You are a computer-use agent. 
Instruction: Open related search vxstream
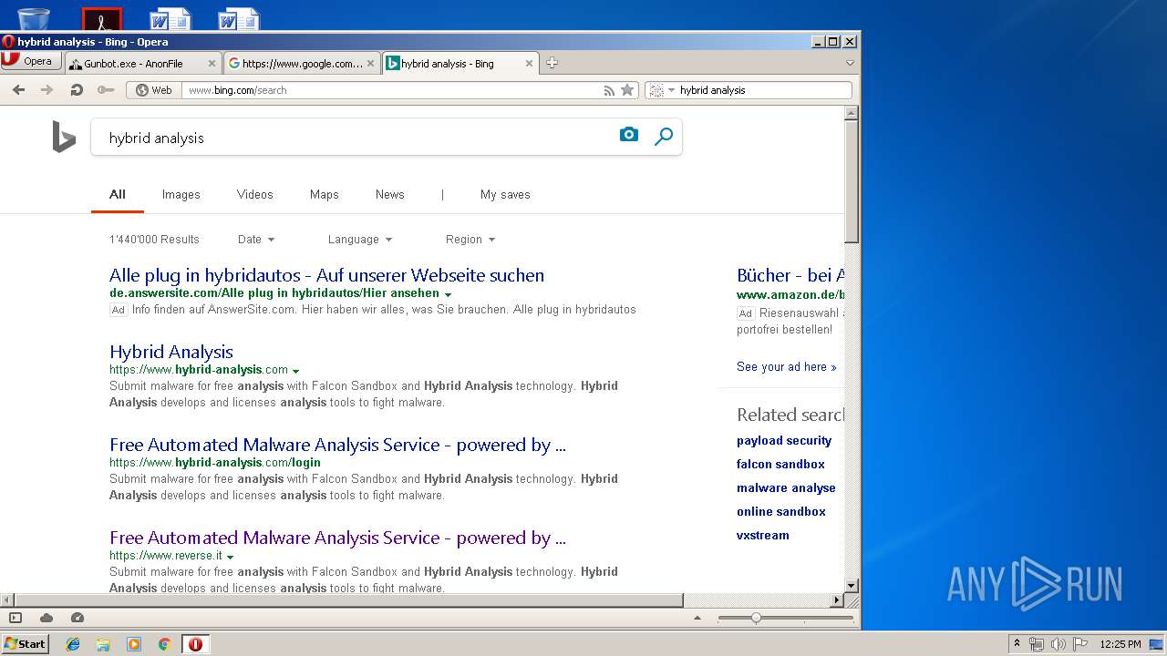763,536
